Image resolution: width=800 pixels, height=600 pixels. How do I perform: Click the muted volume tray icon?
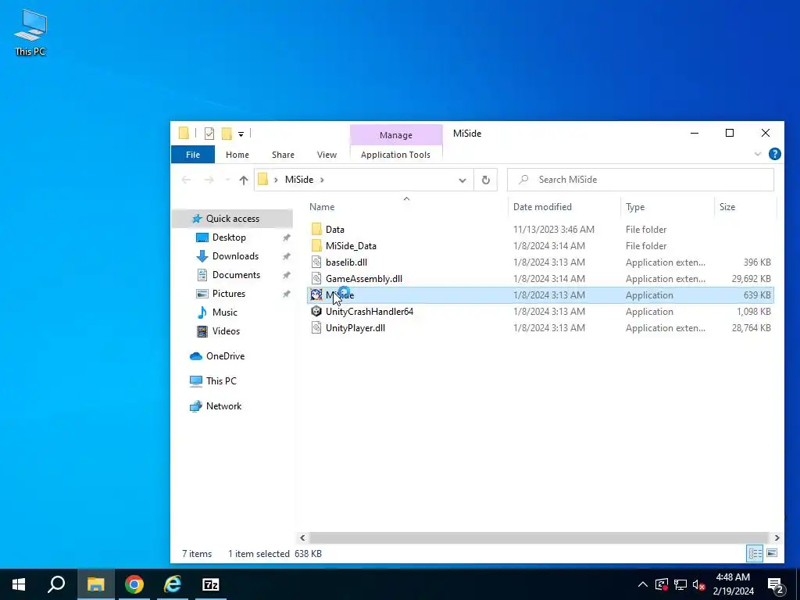coord(699,584)
